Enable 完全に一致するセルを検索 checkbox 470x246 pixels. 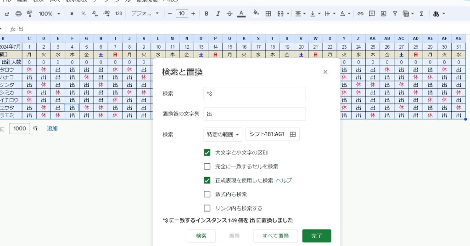tap(207, 166)
